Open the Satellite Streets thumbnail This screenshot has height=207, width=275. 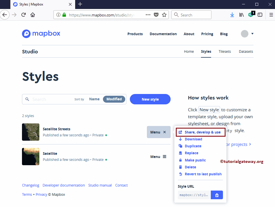click(31, 132)
